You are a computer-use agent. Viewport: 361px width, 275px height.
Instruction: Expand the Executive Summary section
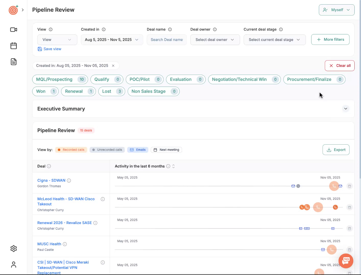[x=345, y=109]
